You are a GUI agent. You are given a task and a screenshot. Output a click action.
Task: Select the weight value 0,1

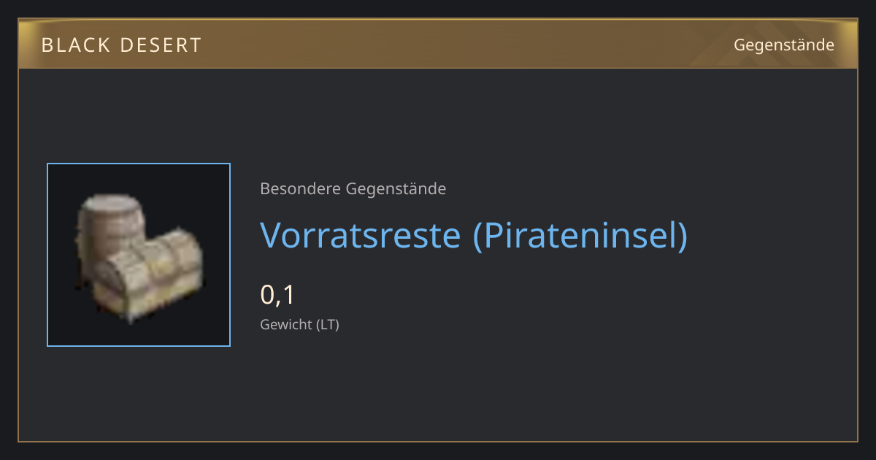click(x=277, y=295)
